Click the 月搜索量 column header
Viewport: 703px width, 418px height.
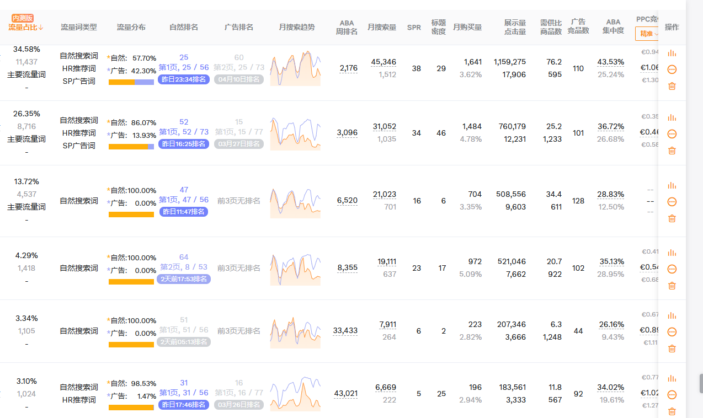[x=381, y=27]
